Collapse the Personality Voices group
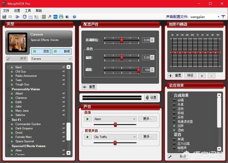This screenshot has height=163, width=228. pos(9,89)
